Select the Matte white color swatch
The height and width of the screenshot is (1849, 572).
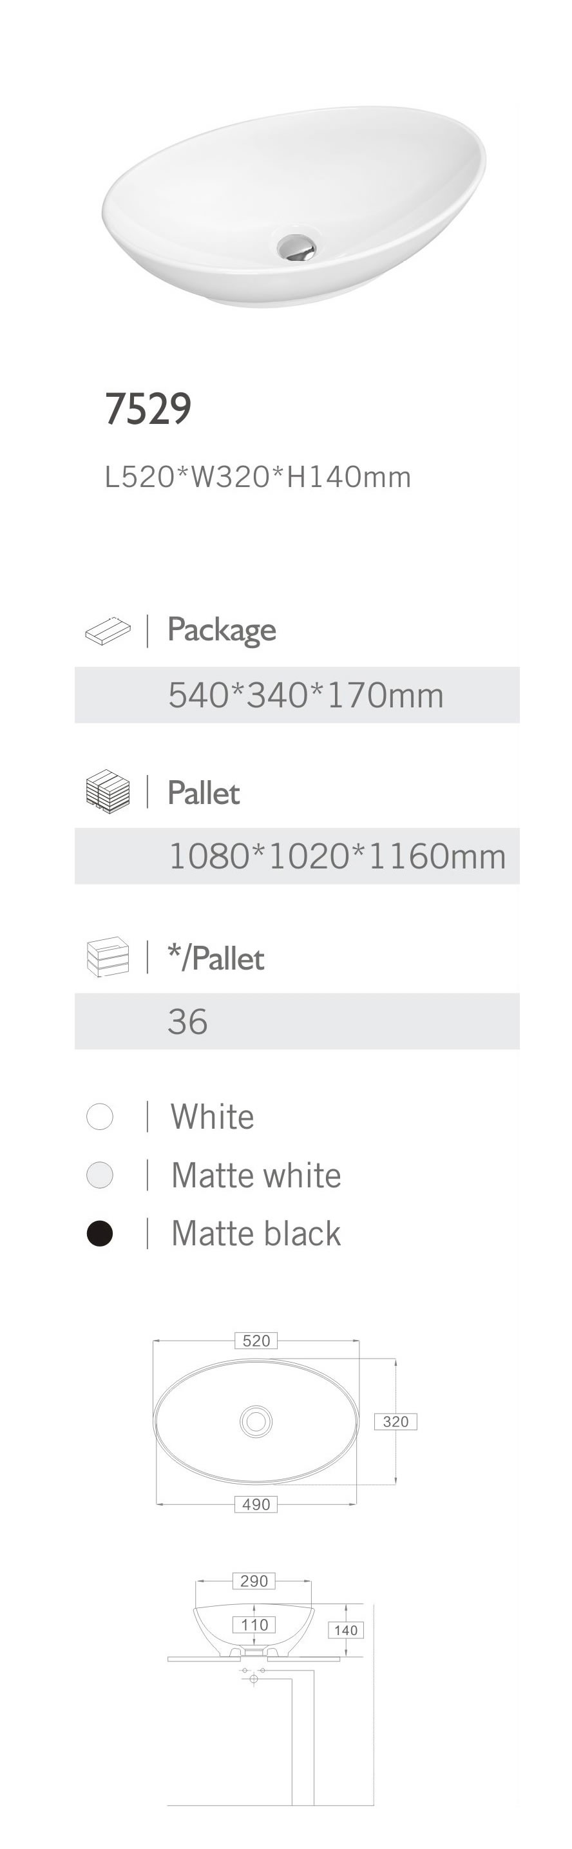pyautogui.click(x=100, y=1175)
